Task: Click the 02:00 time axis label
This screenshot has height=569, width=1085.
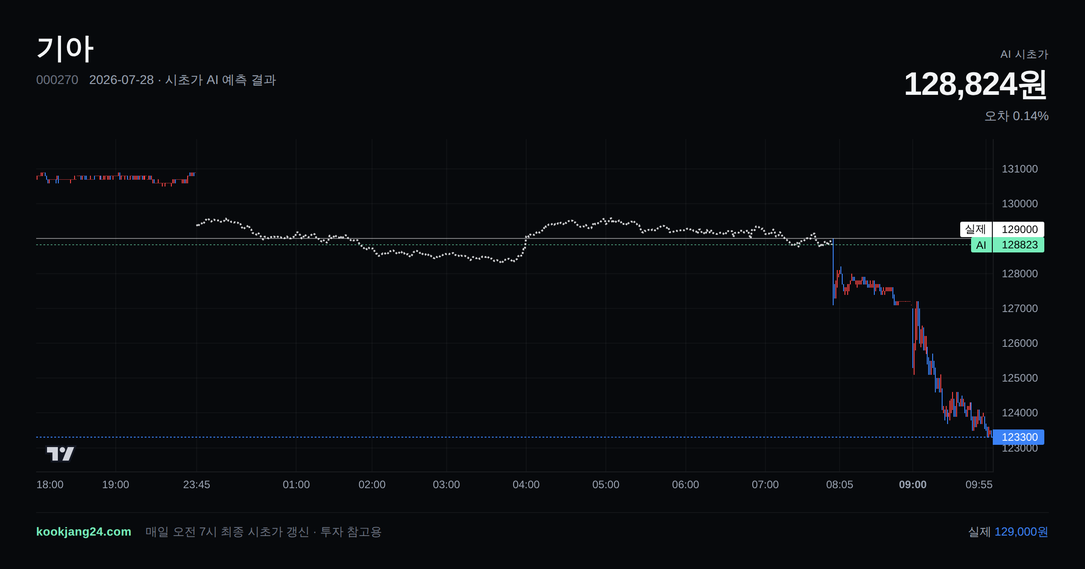Action: click(372, 485)
